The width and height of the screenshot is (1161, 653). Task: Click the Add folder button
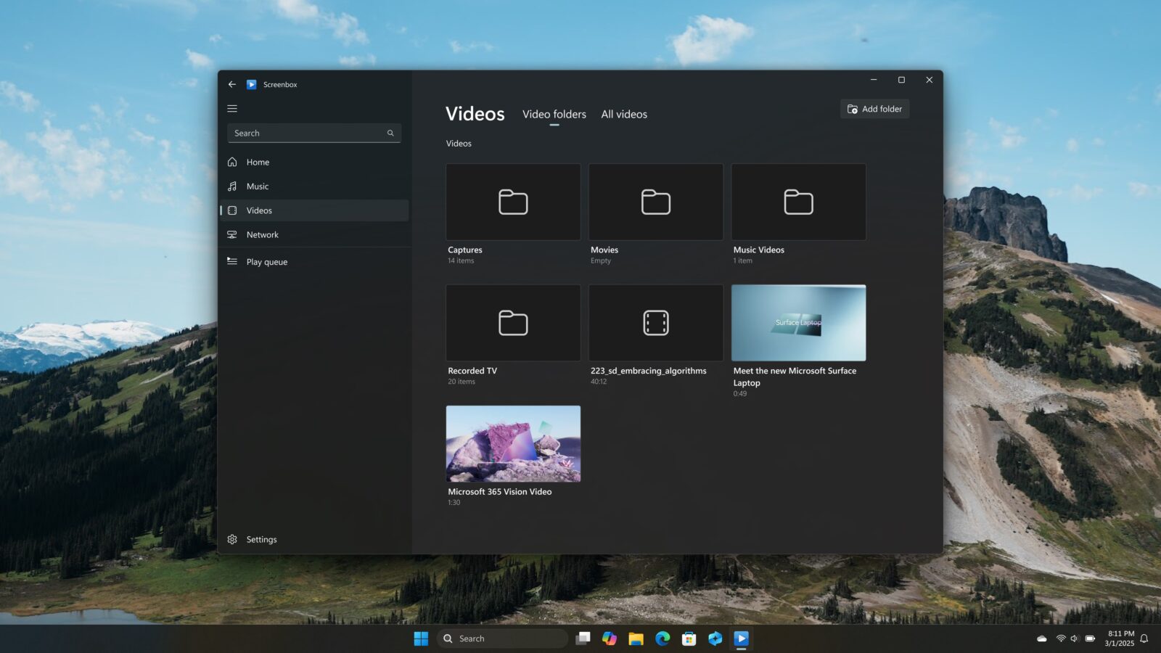(874, 109)
